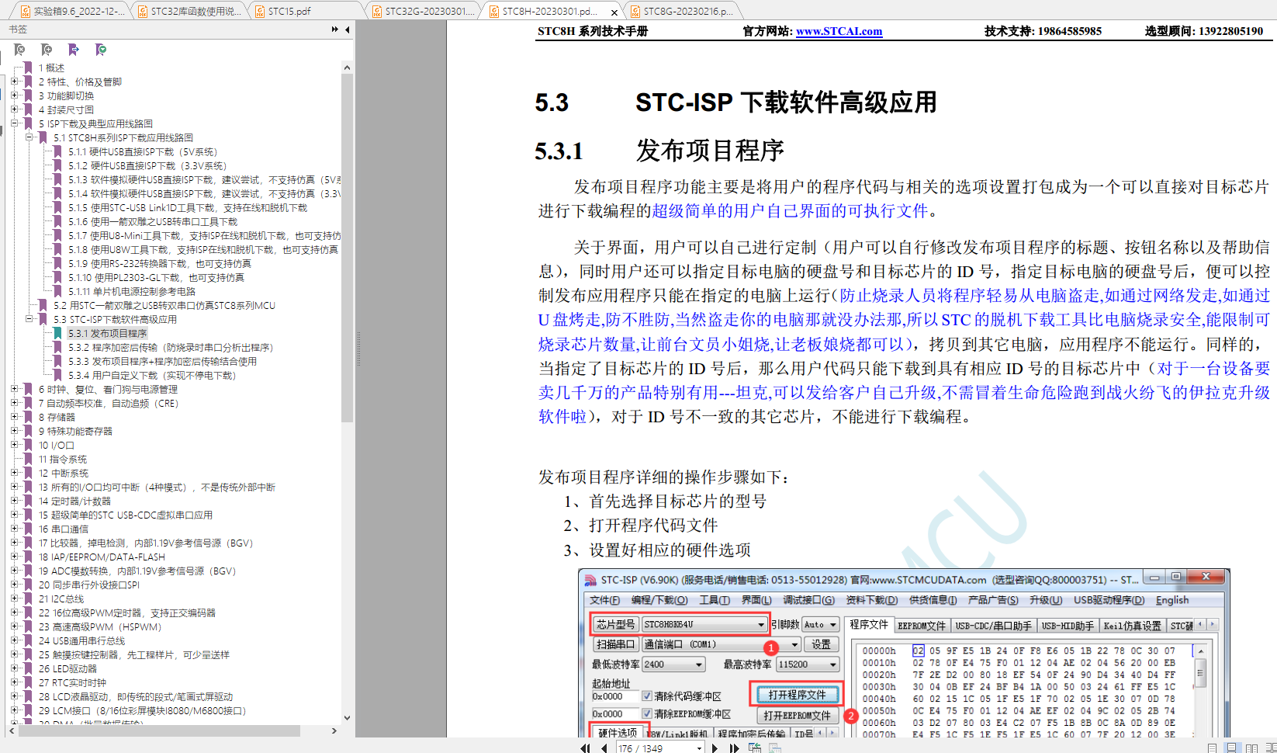The height and width of the screenshot is (753, 1277).
Task: Click bookmark panel vertical scrollbar thumb
Action: tap(347, 248)
